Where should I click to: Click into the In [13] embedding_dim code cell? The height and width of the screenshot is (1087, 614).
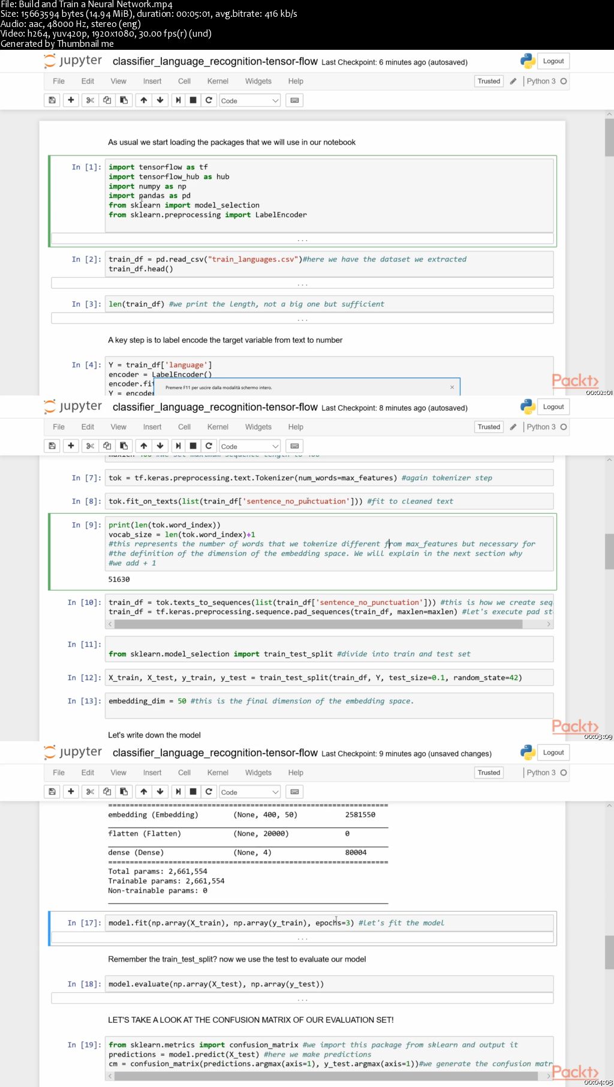point(329,705)
